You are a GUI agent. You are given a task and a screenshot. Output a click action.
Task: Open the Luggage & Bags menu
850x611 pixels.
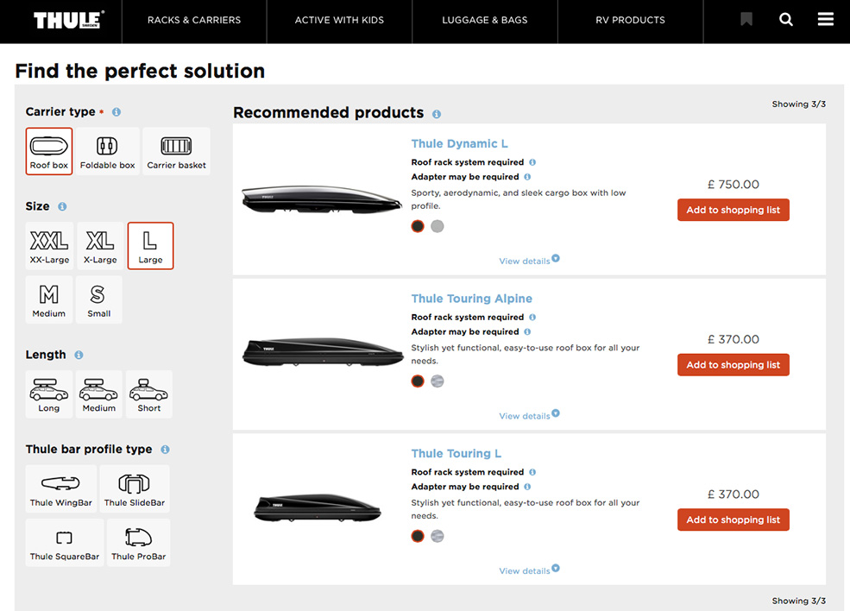(x=484, y=20)
